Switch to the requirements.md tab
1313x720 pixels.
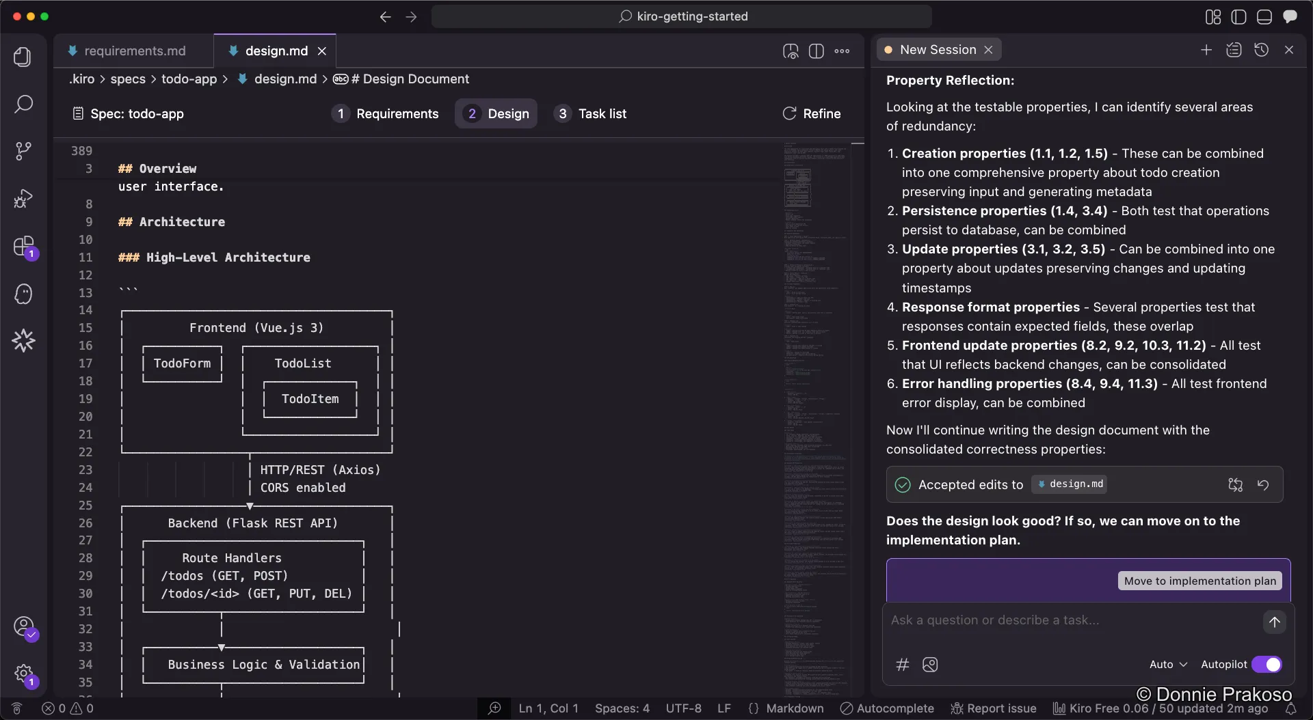(134, 51)
